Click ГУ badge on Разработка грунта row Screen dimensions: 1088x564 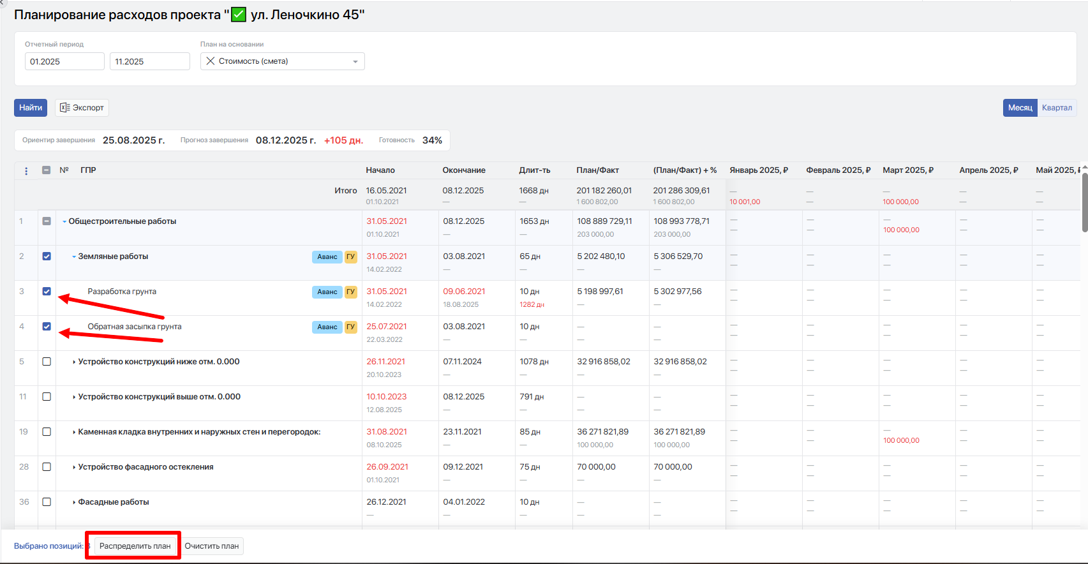(350, 292)
